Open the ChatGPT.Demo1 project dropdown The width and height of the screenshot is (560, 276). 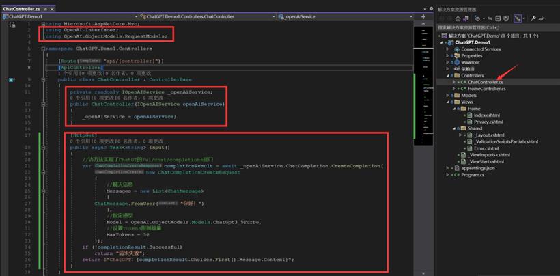70,16
